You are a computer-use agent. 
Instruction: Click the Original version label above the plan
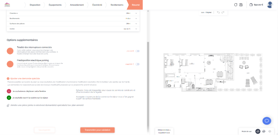click(x=206, y=13)
